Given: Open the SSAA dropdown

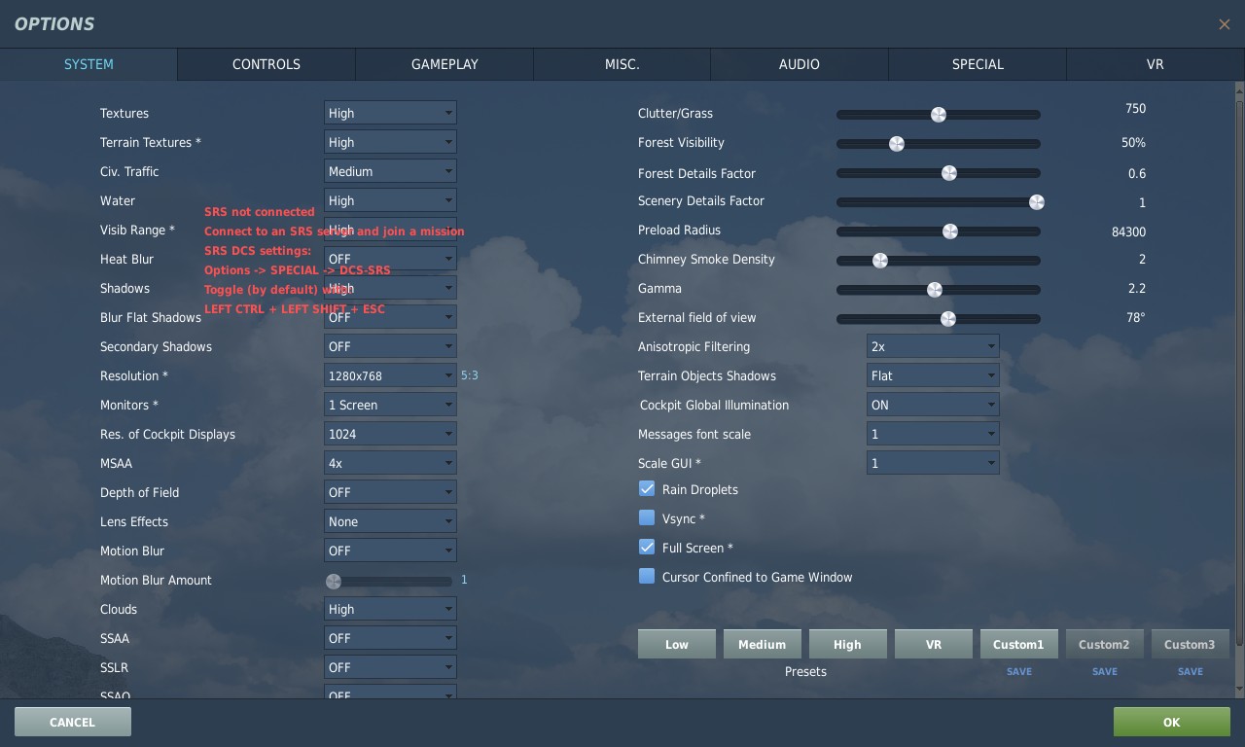Looking at the screenshot, I should pos(390,638).
